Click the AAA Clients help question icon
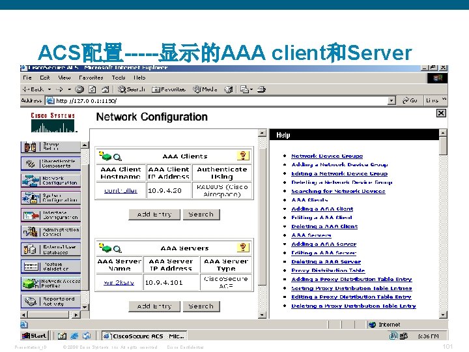The width and height of the screenshot is (469, 352). click(242, 156)
